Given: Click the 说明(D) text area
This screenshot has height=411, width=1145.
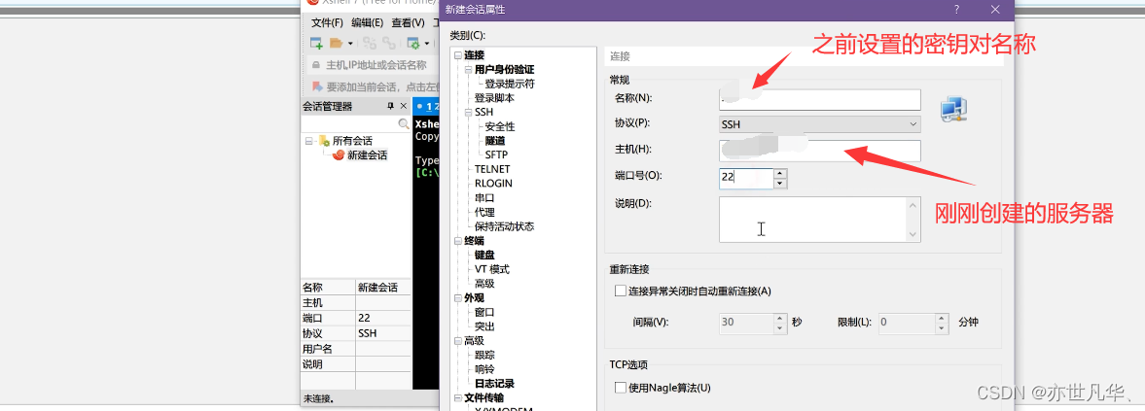Looking at the screenshot, I should point(819,219).
